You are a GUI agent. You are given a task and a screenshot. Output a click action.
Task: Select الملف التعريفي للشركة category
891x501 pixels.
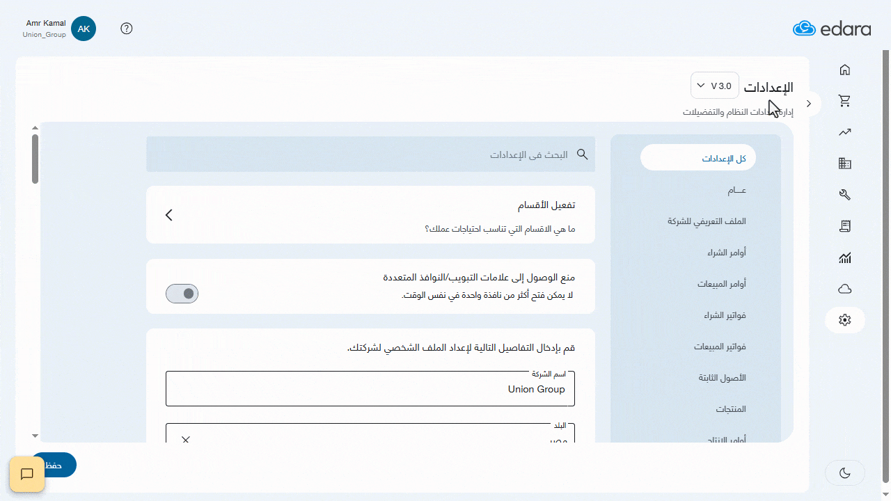pyautogui.click(x=707, y=221)
